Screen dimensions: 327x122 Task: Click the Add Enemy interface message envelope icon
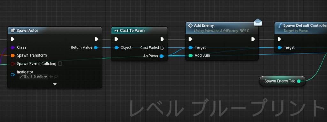[x=258, y=22]
